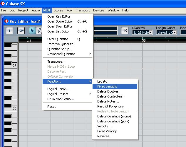Screen dimensions: 186x147
Task: Open the Transport menu
Action: point(83,10)
